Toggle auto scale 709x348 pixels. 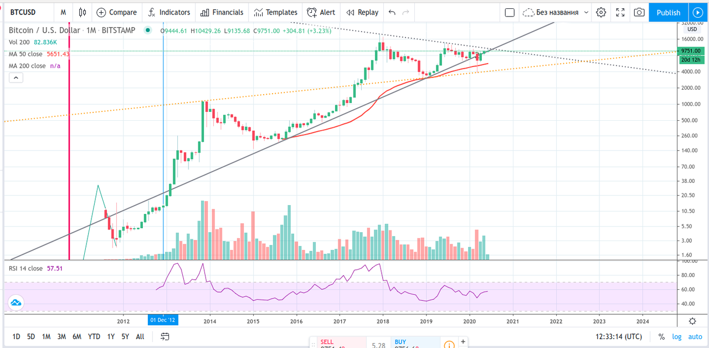tap(695, 336)
